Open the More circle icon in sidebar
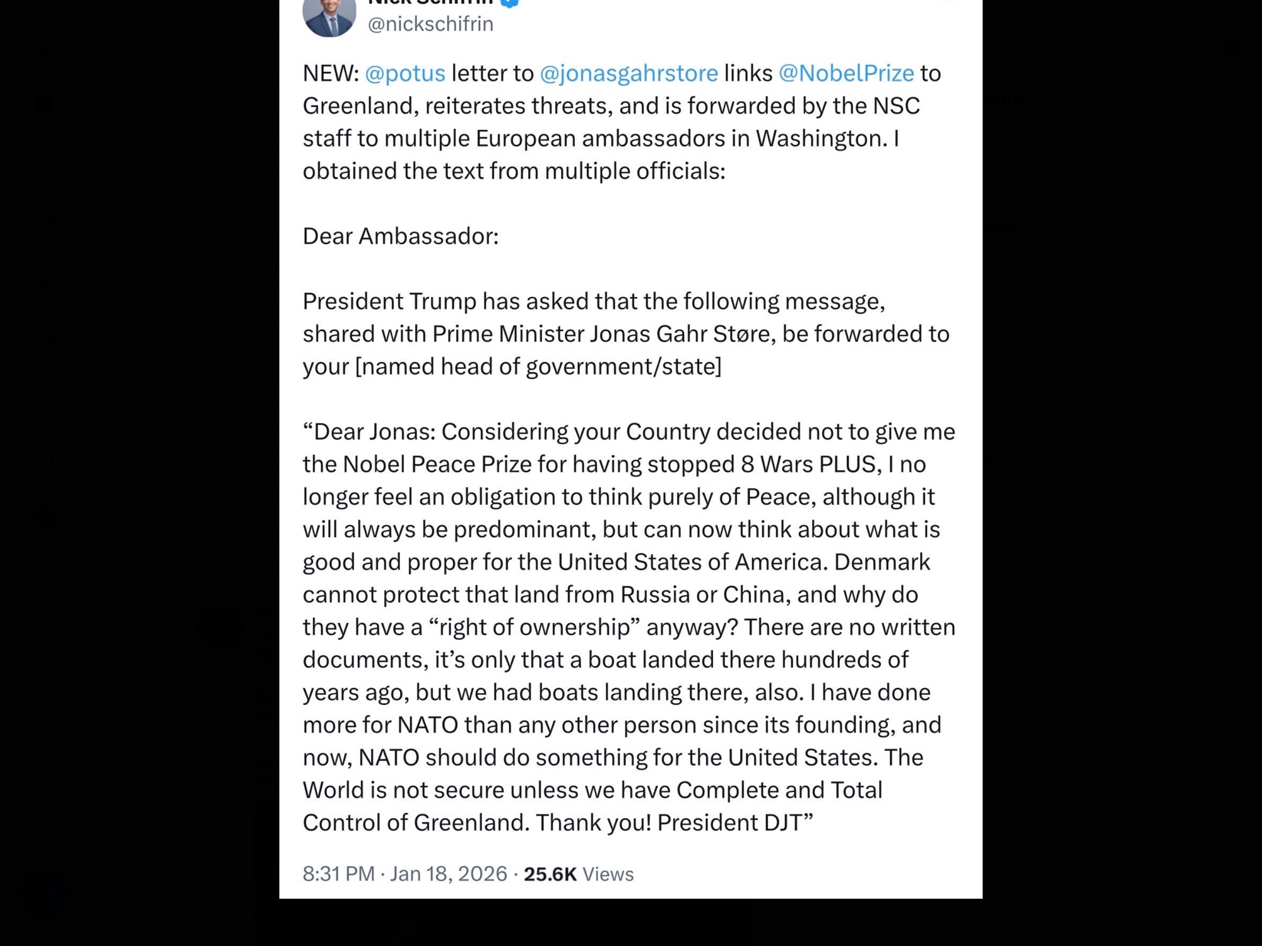Screen dimensions: 1262x946 tap(44, 575)
